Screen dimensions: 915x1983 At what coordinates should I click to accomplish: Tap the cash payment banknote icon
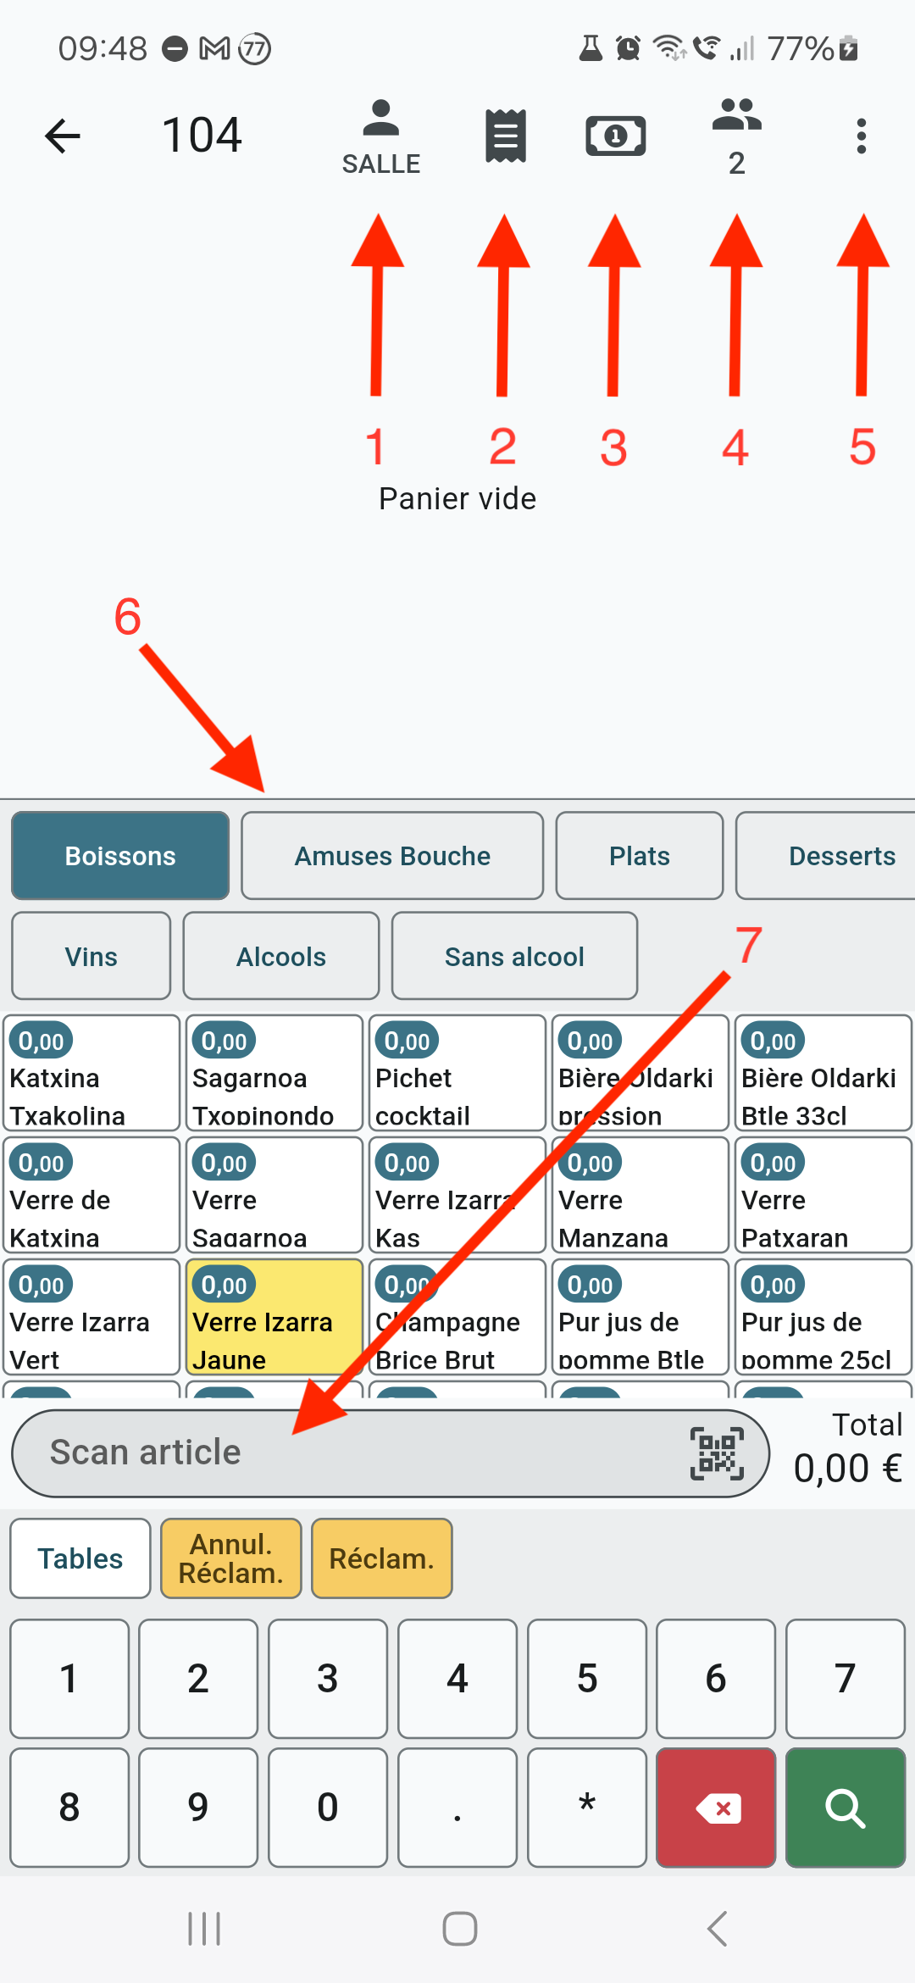tap(616, 136)
